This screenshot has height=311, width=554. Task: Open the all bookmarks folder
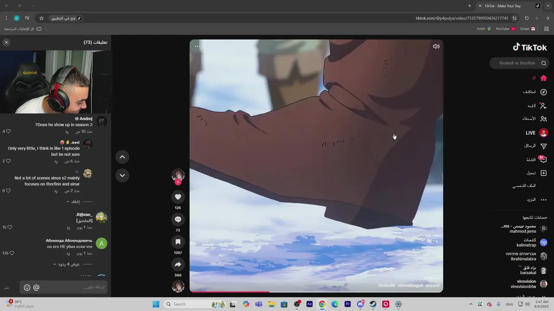pos(23,29)
